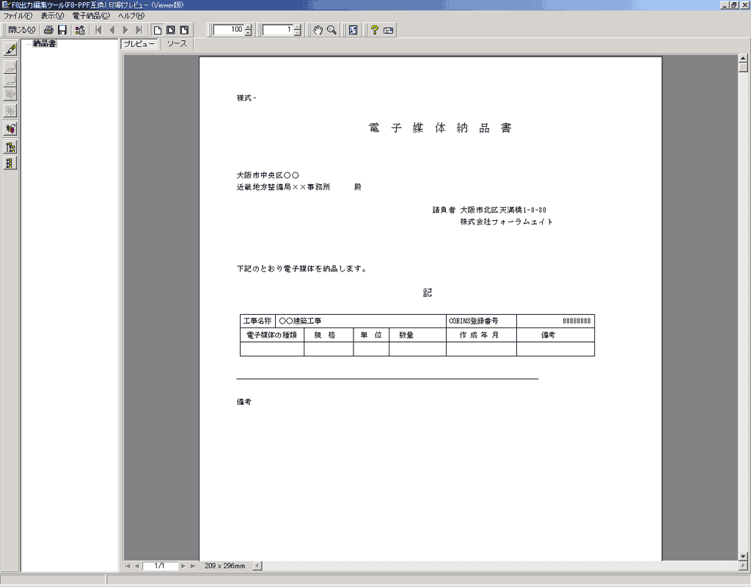Open the 電子納品(C) menu

coord(91,16)
